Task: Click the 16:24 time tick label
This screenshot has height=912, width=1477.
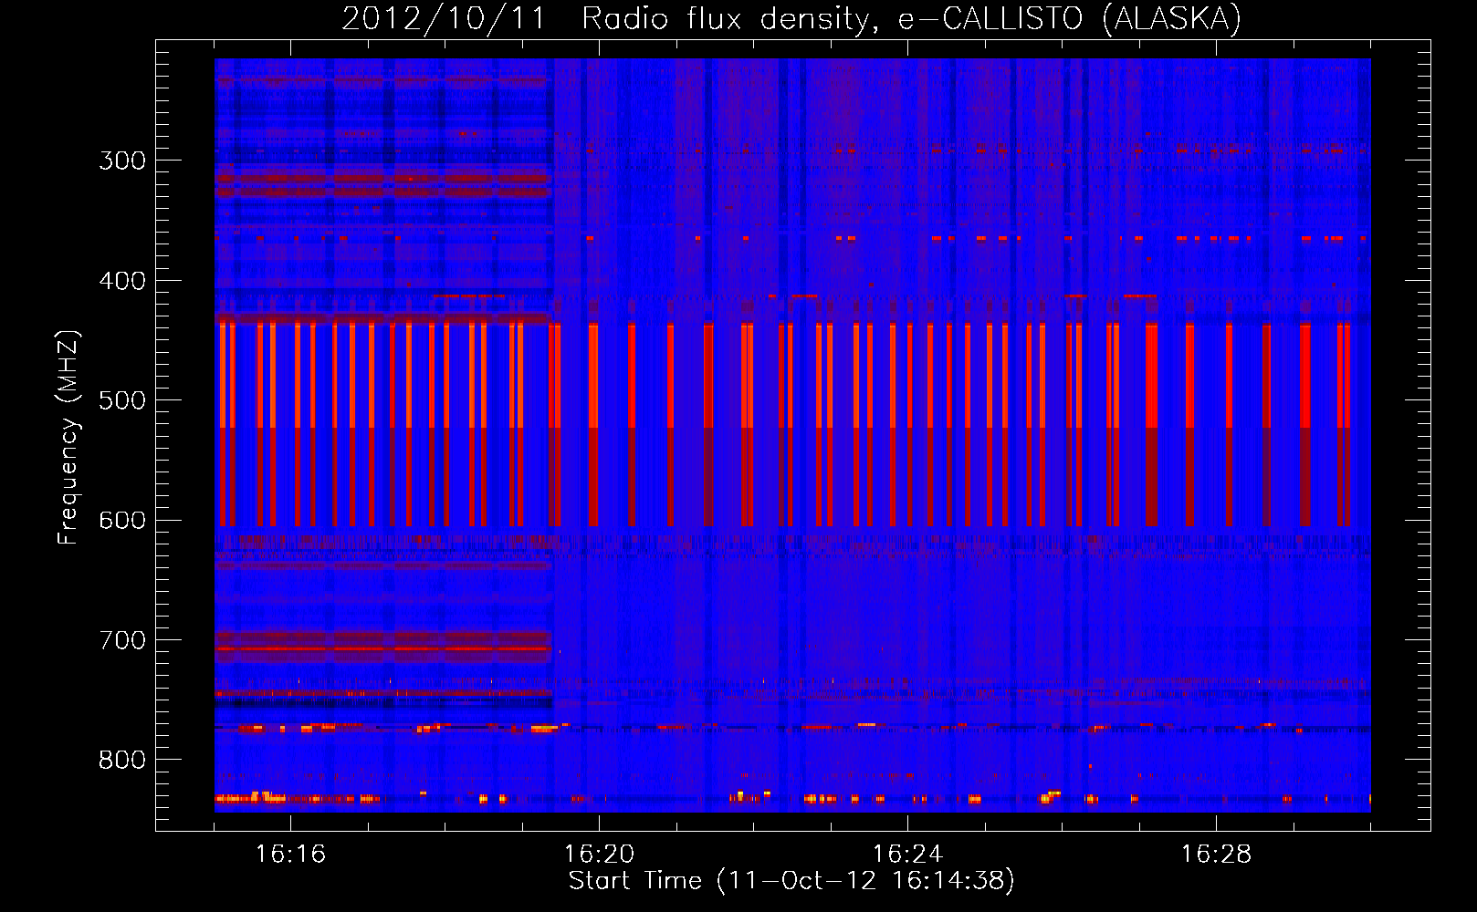Action: tap(907, 854)
